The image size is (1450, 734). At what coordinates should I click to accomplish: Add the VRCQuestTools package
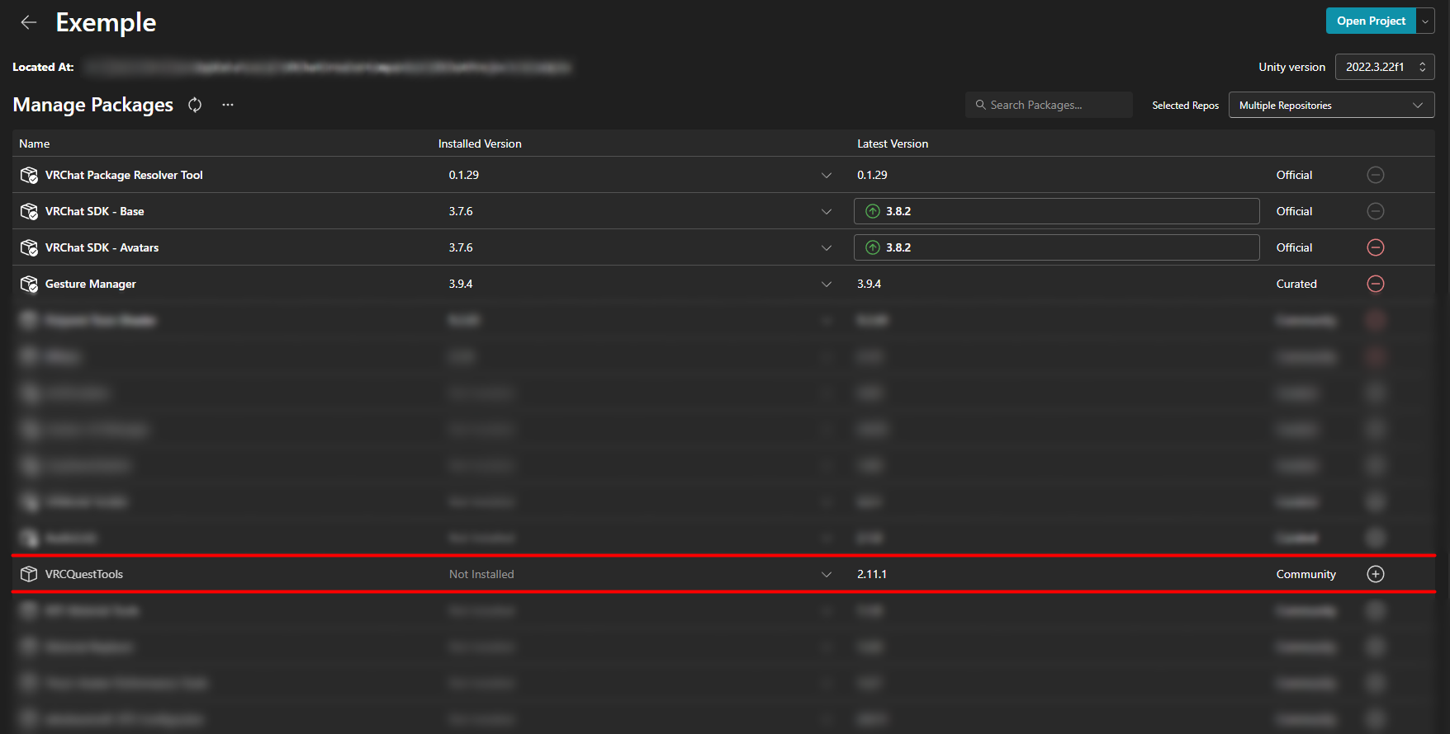[x=1375, y=574]
